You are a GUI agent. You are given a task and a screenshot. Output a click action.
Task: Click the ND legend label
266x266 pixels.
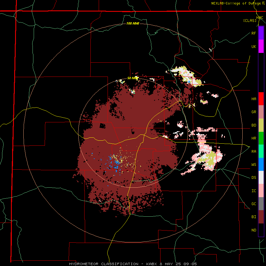click(254, 230)
